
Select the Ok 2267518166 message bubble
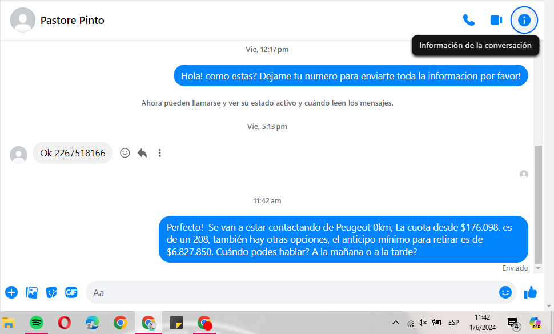click(x=73, y=153)
